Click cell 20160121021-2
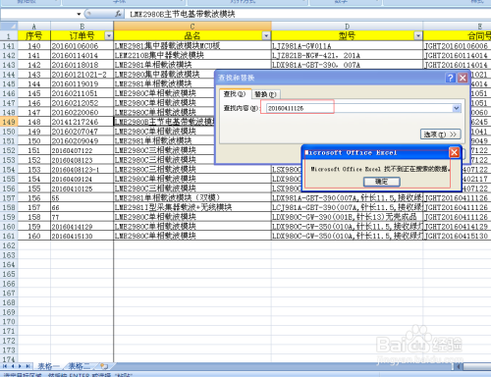 point(82,75)
